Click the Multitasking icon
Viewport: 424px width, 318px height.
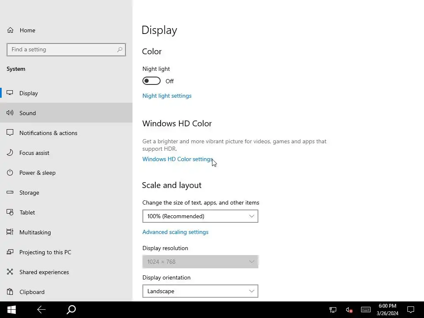tap(10, 232)
